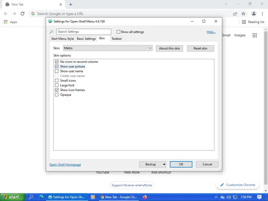Switch to Basic Settings tab
This screenshot has width=268, height=201.
pyautogui.click(x=86, y=39)
